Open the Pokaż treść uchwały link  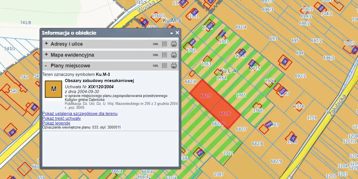point(62,118)
